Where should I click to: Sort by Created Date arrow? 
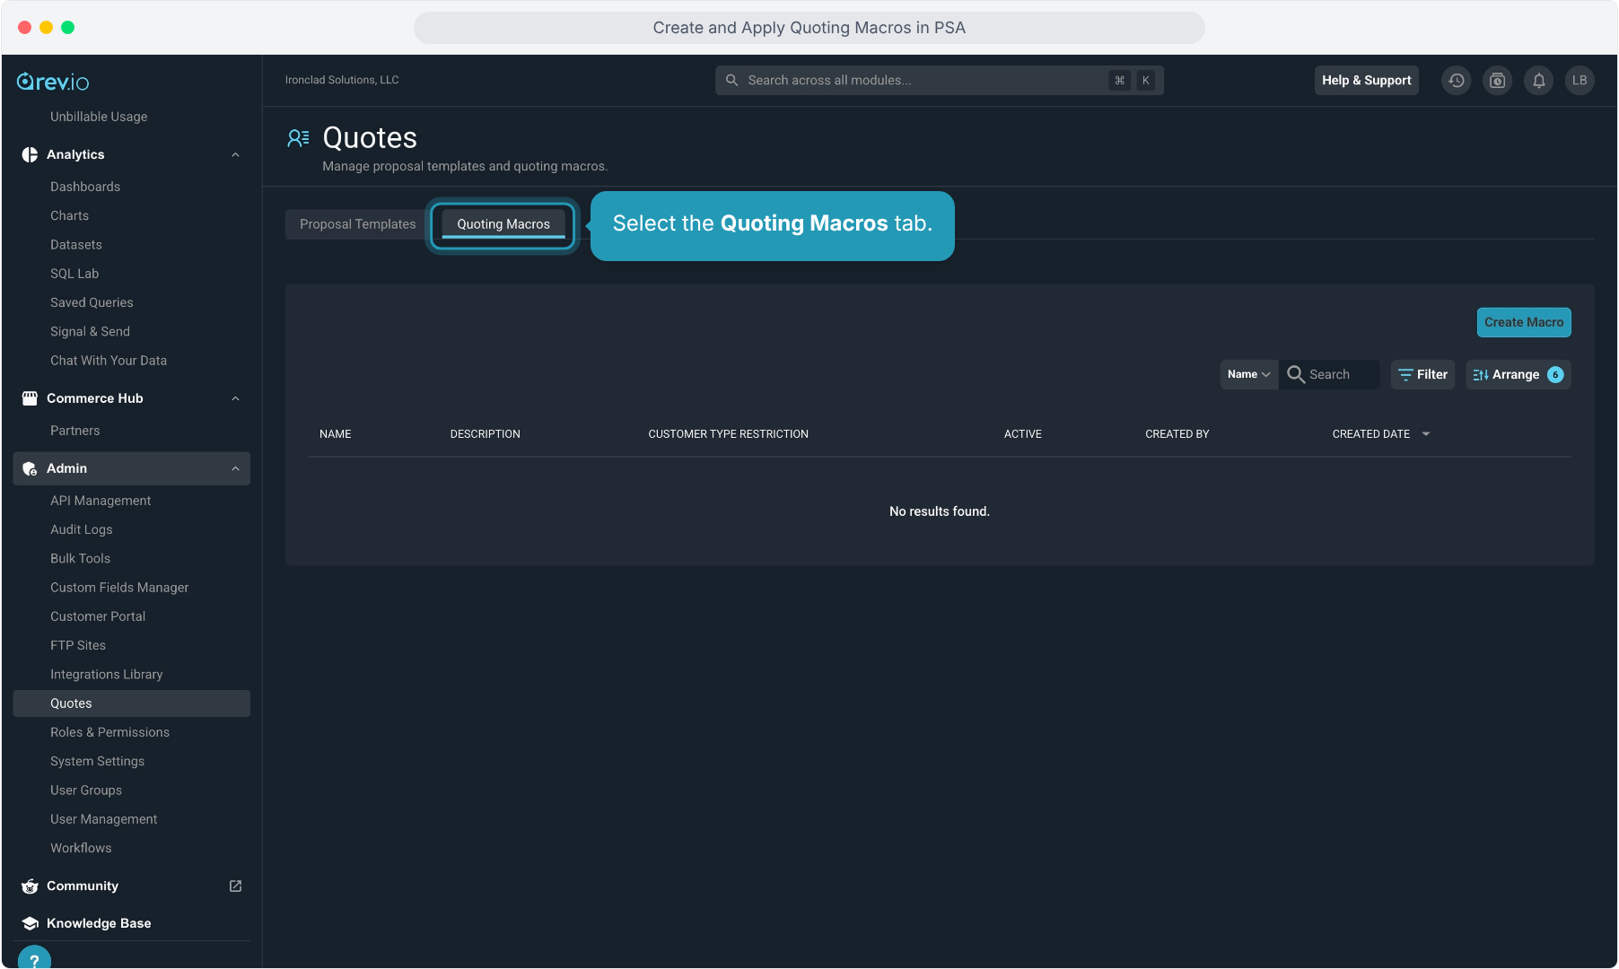point(1426,434)
